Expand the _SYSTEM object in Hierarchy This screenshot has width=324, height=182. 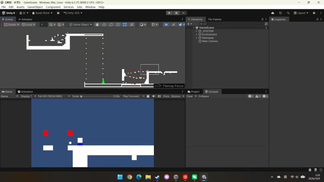click(197, 31)
